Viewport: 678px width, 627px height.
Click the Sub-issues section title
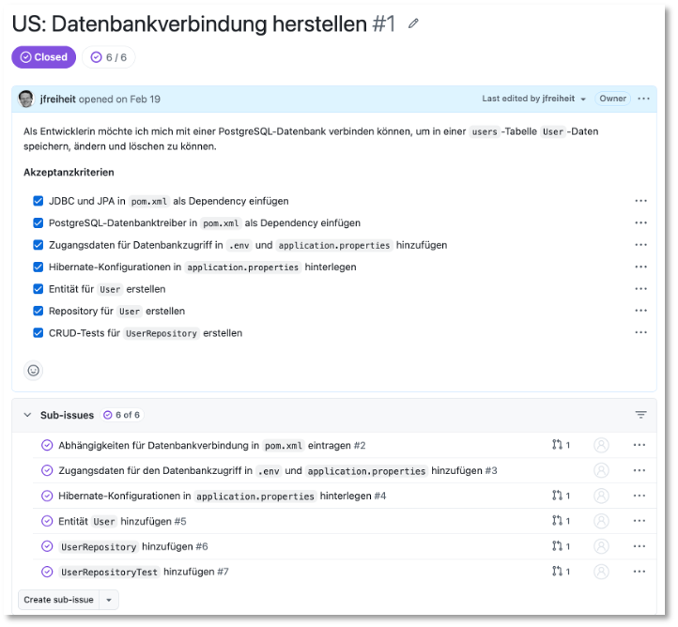pos(67,415)
